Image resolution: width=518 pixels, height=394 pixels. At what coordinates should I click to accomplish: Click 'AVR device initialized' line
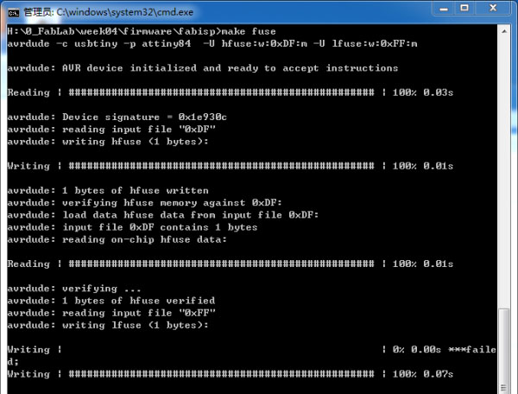[203, 68]
